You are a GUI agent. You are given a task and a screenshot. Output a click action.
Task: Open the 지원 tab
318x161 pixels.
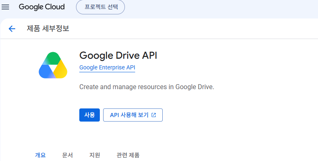coord(94,155)
